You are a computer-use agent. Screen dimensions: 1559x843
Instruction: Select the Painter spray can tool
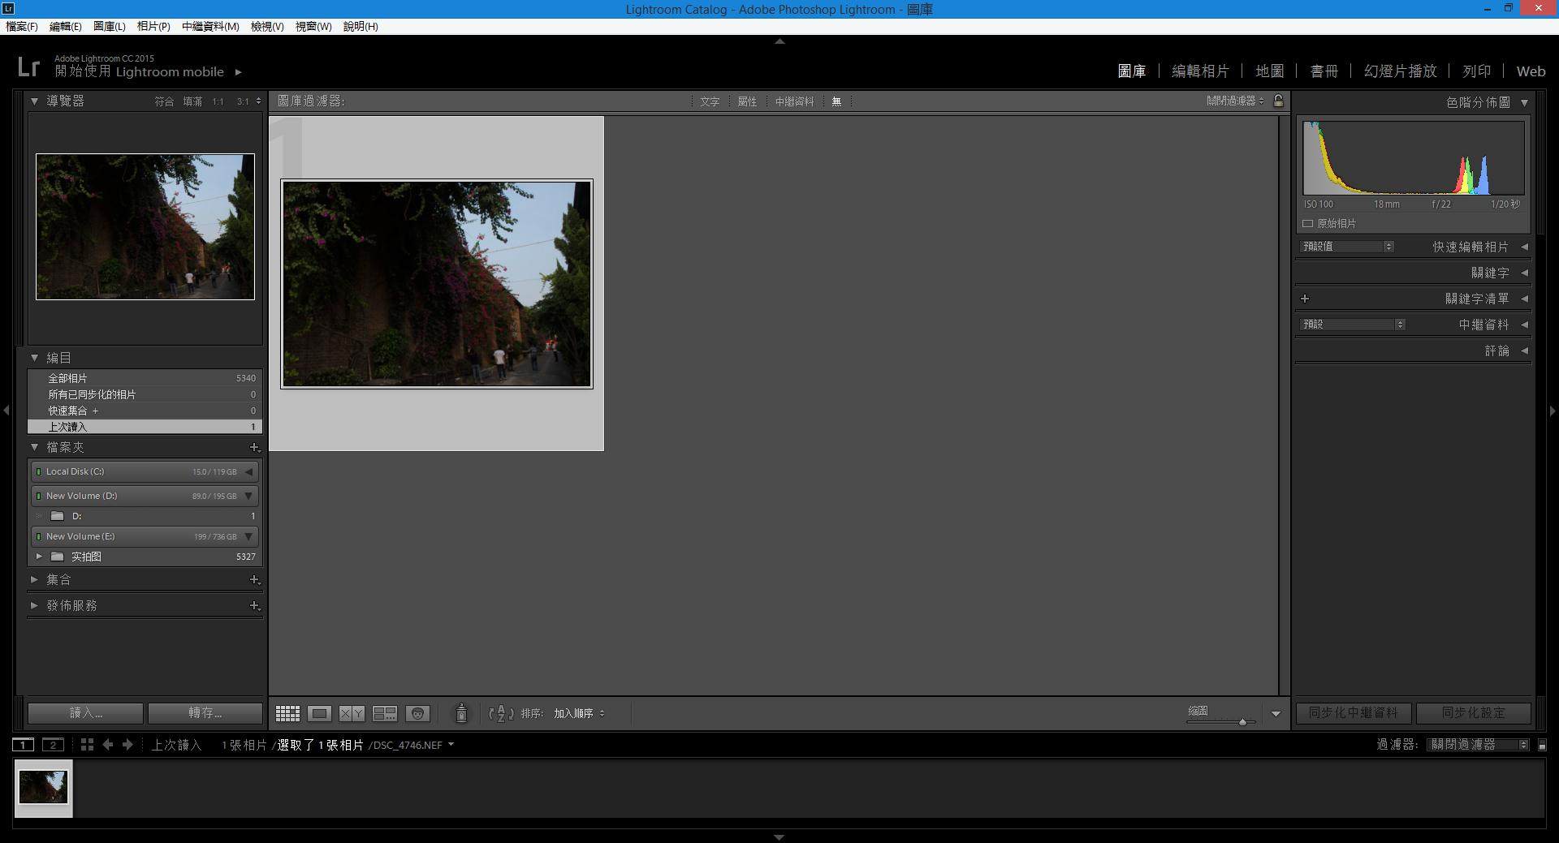pyautogui.click(x=461, y=712)
